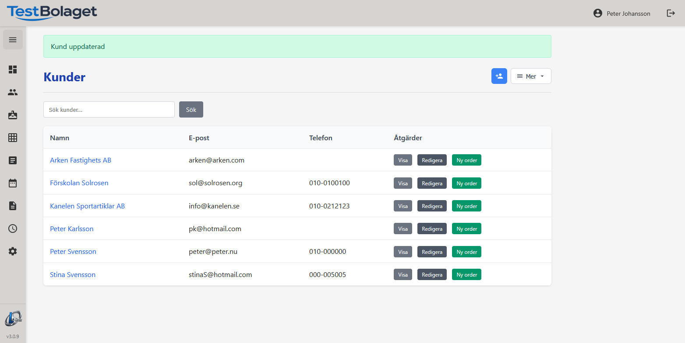Open the Stina Svensson customer link
Screen dimensions: 685x343
tap(73, 275)
